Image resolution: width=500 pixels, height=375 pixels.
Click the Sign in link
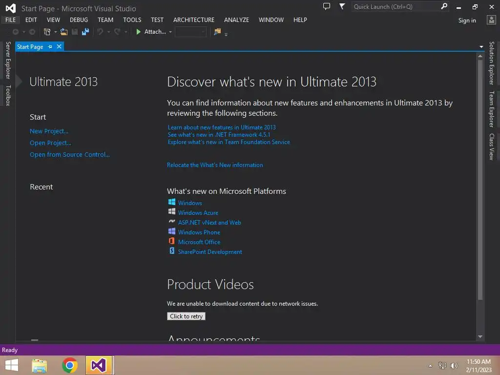tap(467, 21)
